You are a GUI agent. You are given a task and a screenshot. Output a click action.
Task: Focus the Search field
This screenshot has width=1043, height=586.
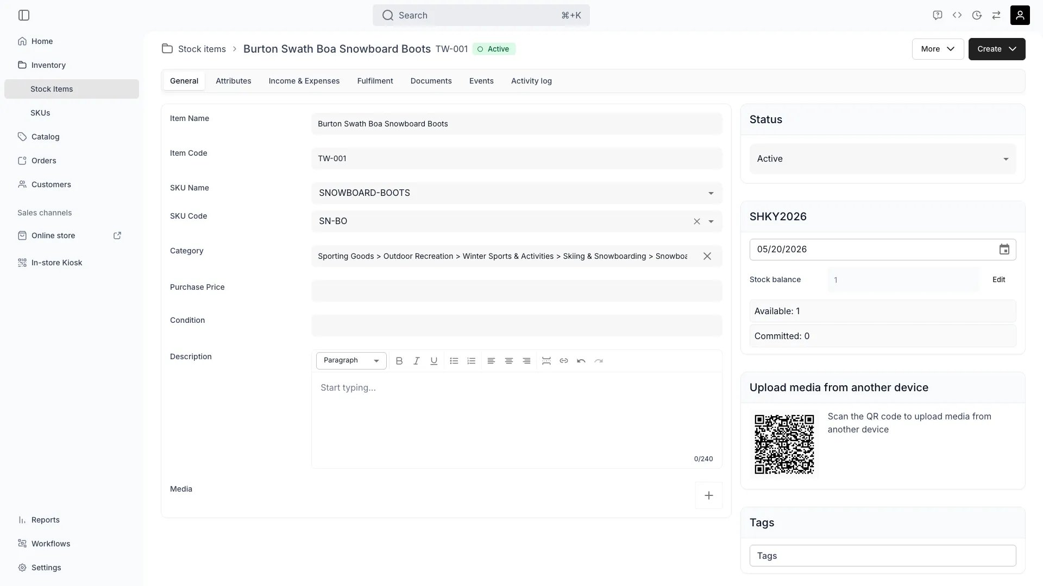pyautogui.click(x=481, y=15)
